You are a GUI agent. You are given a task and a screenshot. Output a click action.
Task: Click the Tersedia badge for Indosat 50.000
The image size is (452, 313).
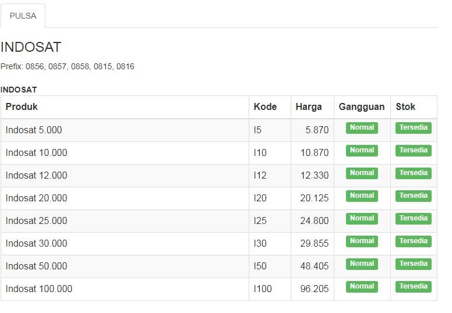(x=414, y=264)
